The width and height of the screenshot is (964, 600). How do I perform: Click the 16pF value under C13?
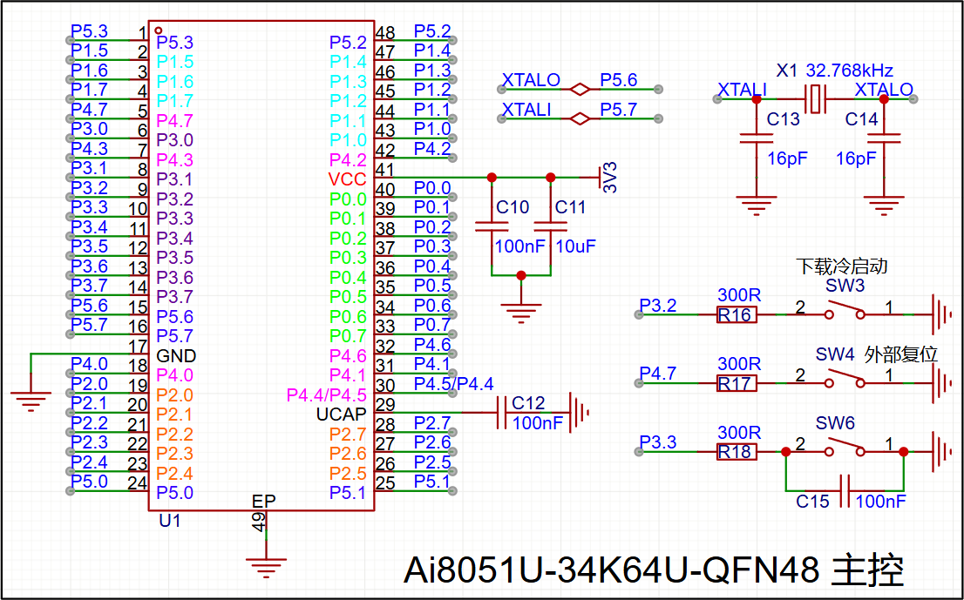pos(788,158)
